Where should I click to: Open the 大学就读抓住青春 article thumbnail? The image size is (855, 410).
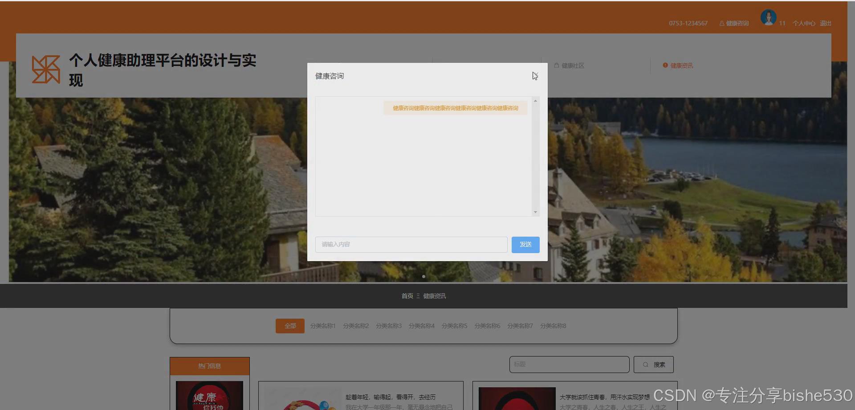517,398
